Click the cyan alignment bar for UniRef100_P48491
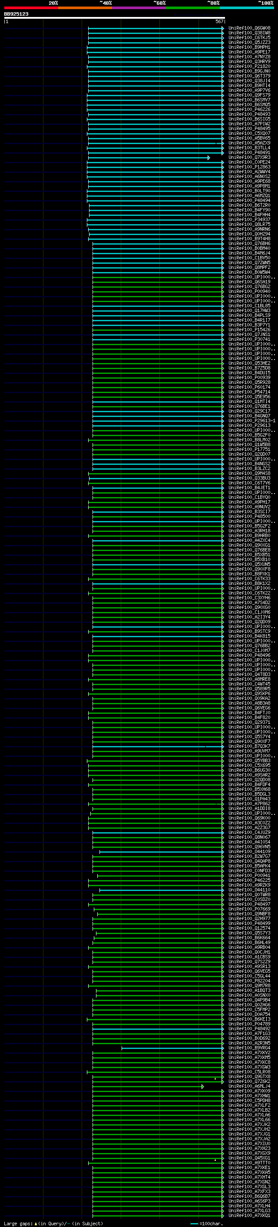 click(155, 153)
